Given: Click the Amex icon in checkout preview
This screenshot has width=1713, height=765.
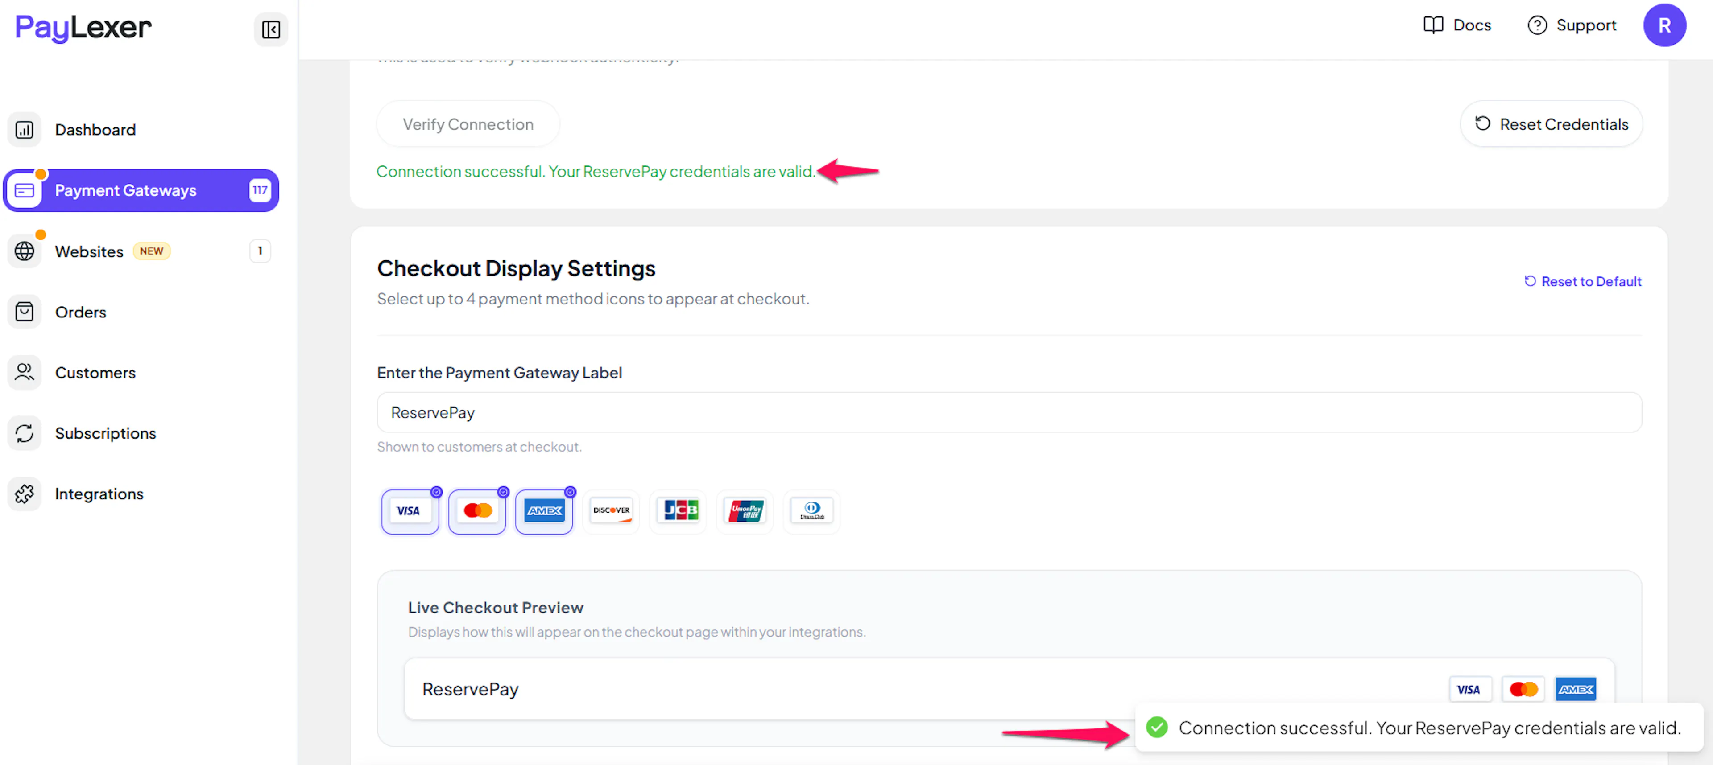Looking at the screenshot, I should coord(1575,689).
